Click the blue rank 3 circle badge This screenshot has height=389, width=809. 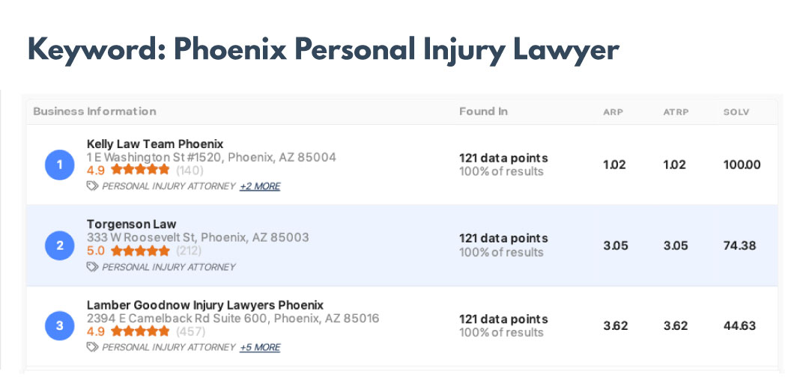(60, 325)
